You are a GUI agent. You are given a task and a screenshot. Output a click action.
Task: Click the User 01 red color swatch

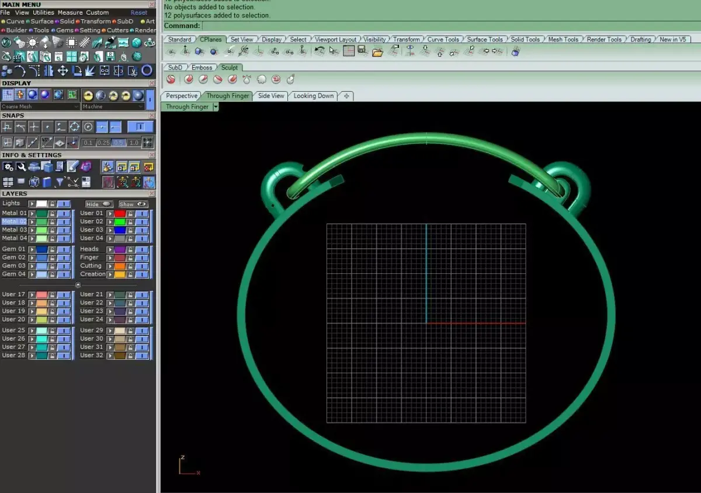coord(120,214)
